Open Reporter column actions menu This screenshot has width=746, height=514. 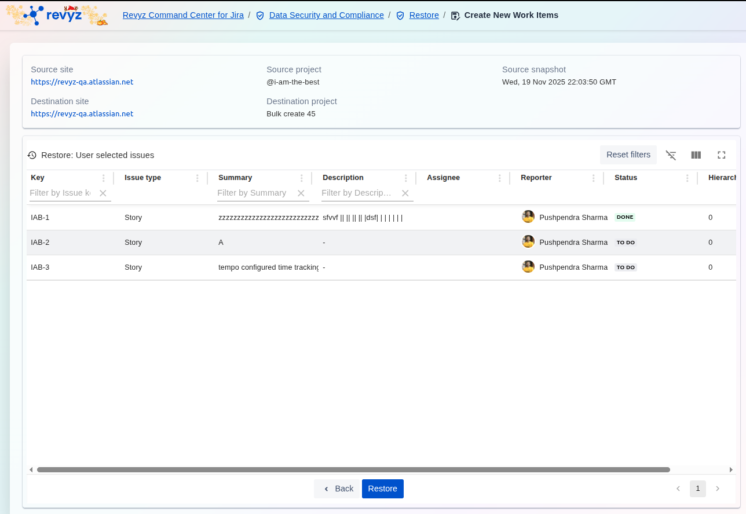point(594,178)
